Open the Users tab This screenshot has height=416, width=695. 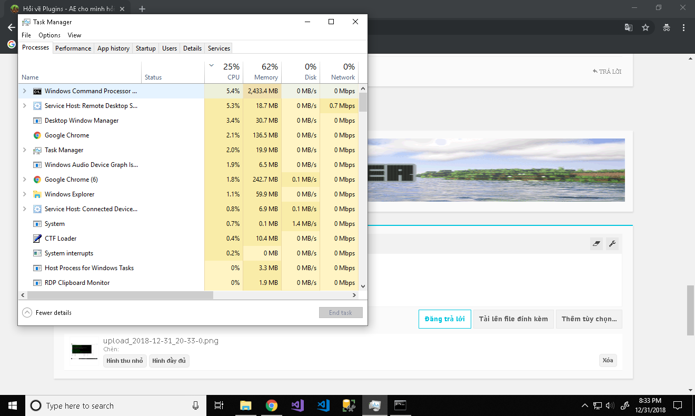tap(170, 48)
